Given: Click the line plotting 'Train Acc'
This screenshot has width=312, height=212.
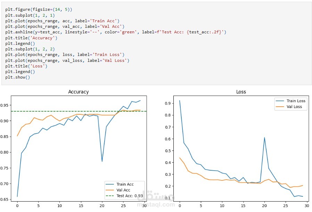Looking at the screenshot, I should [62, 21].
